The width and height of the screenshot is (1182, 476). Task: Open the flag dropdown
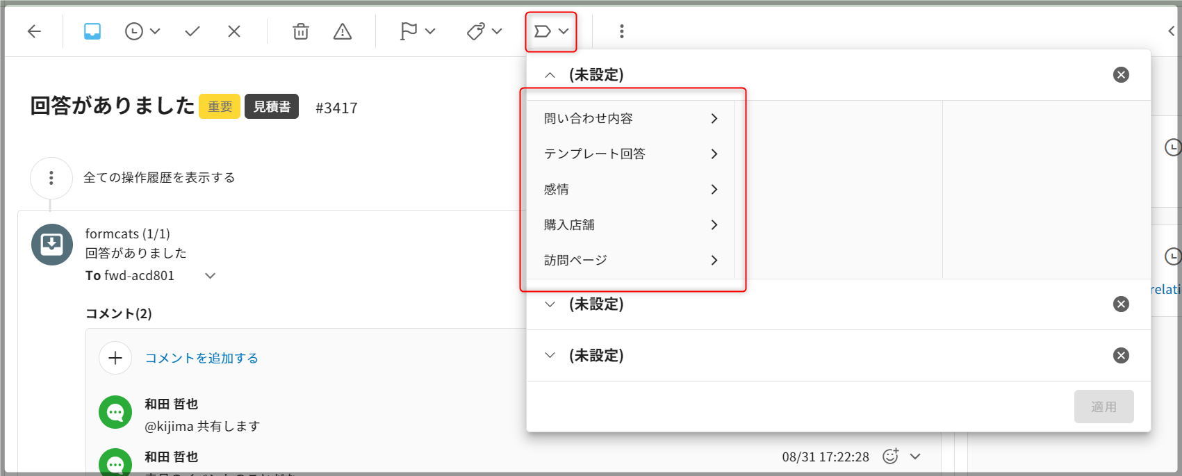point(417,31)
